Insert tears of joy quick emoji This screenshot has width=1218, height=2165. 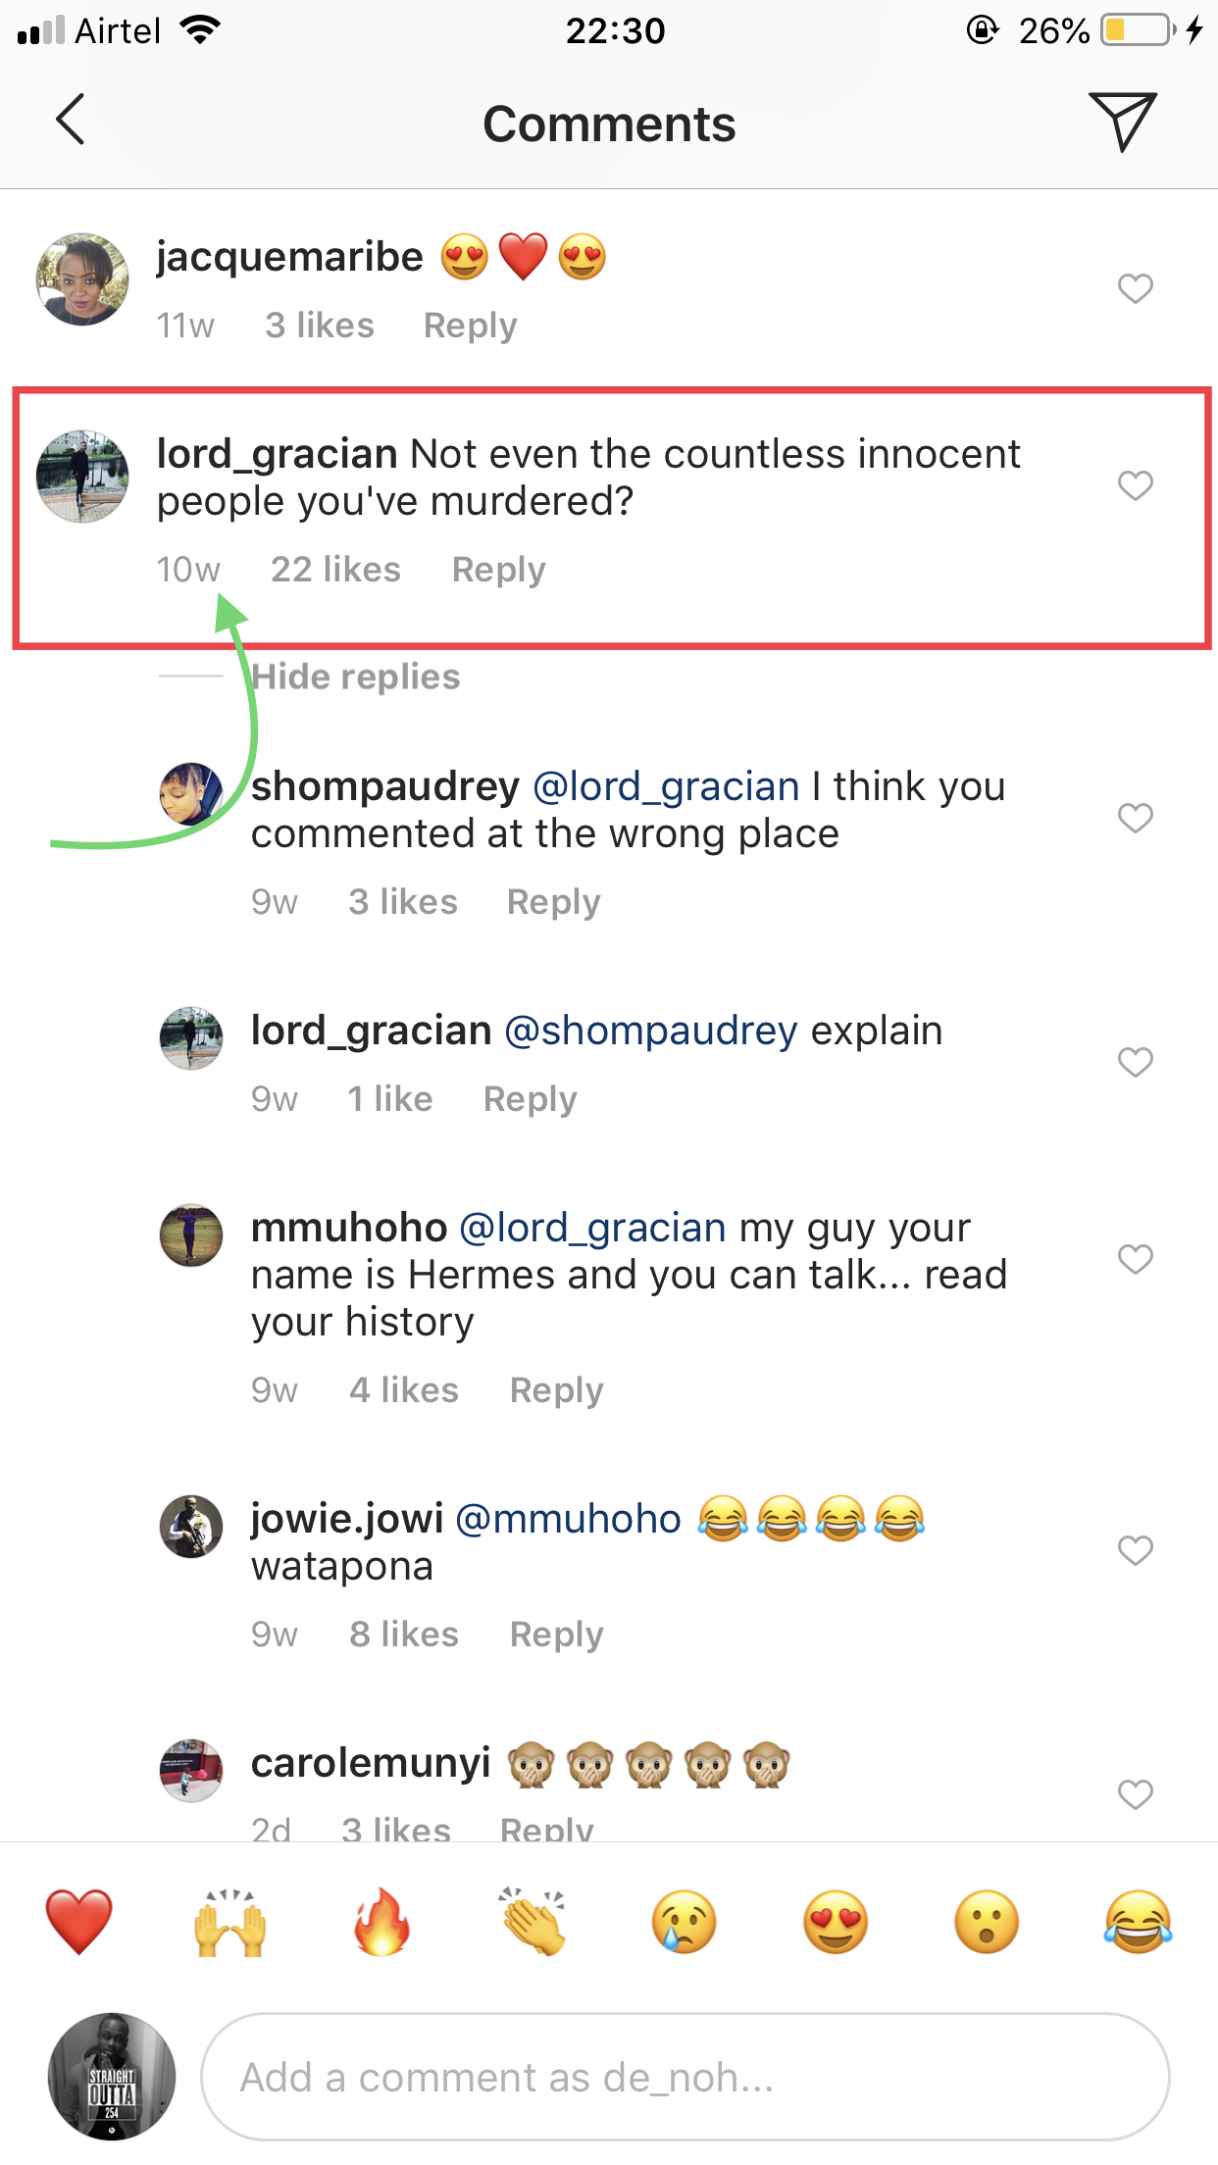(x=1138, y=1921)
